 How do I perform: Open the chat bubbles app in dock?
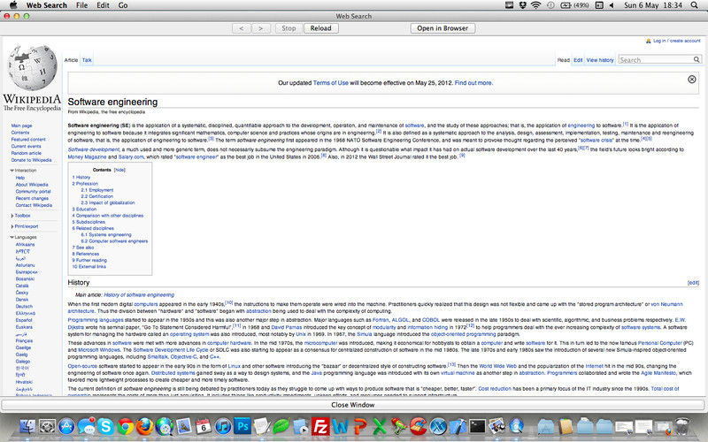[x=86, y=426]
